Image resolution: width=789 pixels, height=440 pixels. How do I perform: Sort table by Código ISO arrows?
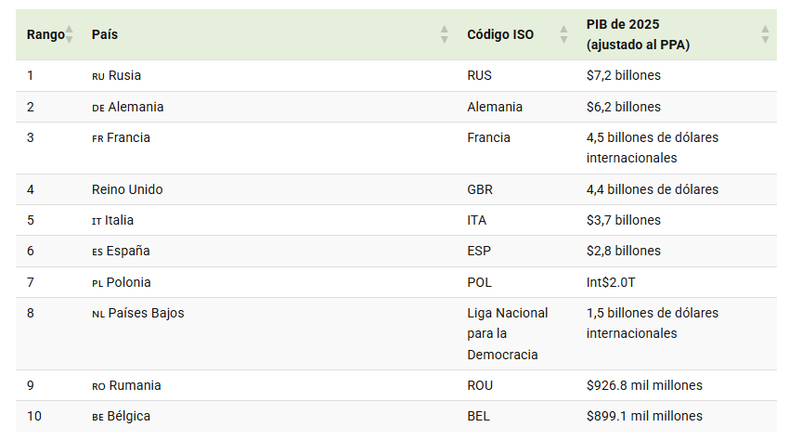click(x=563, y=34)
